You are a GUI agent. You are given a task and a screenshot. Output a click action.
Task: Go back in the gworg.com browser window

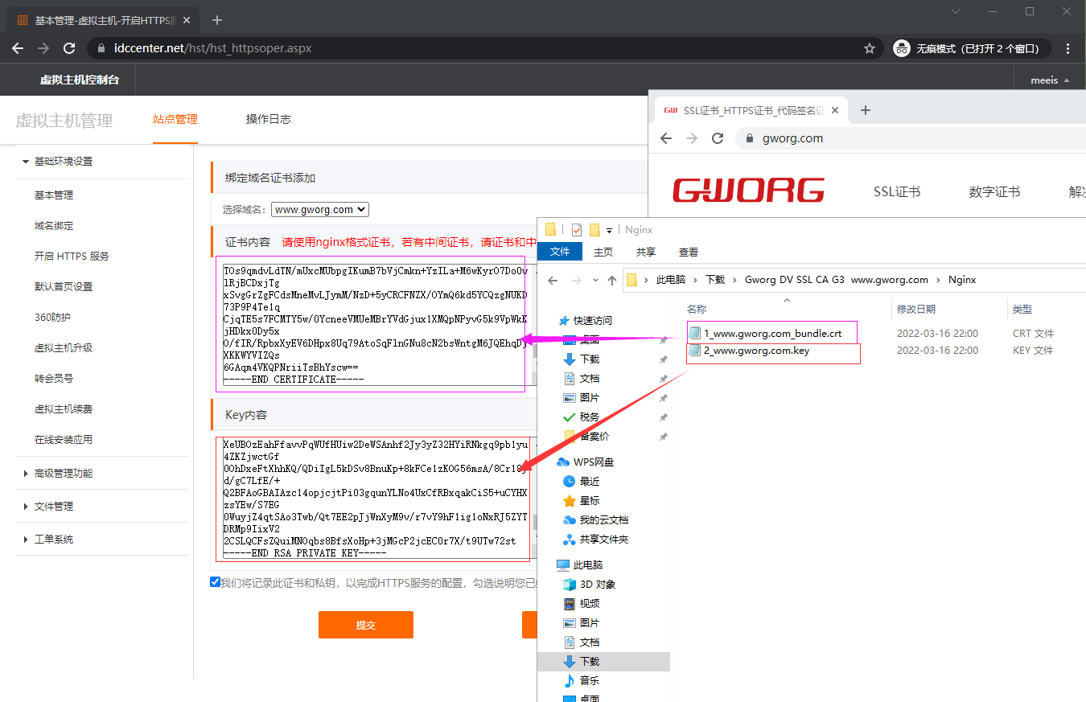666,138
